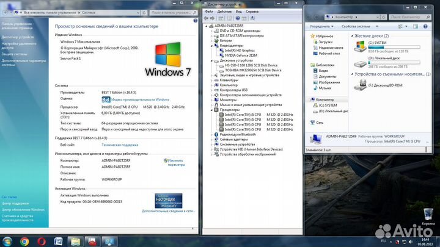Click the RU language indicator in the tray

click(383, 241)
